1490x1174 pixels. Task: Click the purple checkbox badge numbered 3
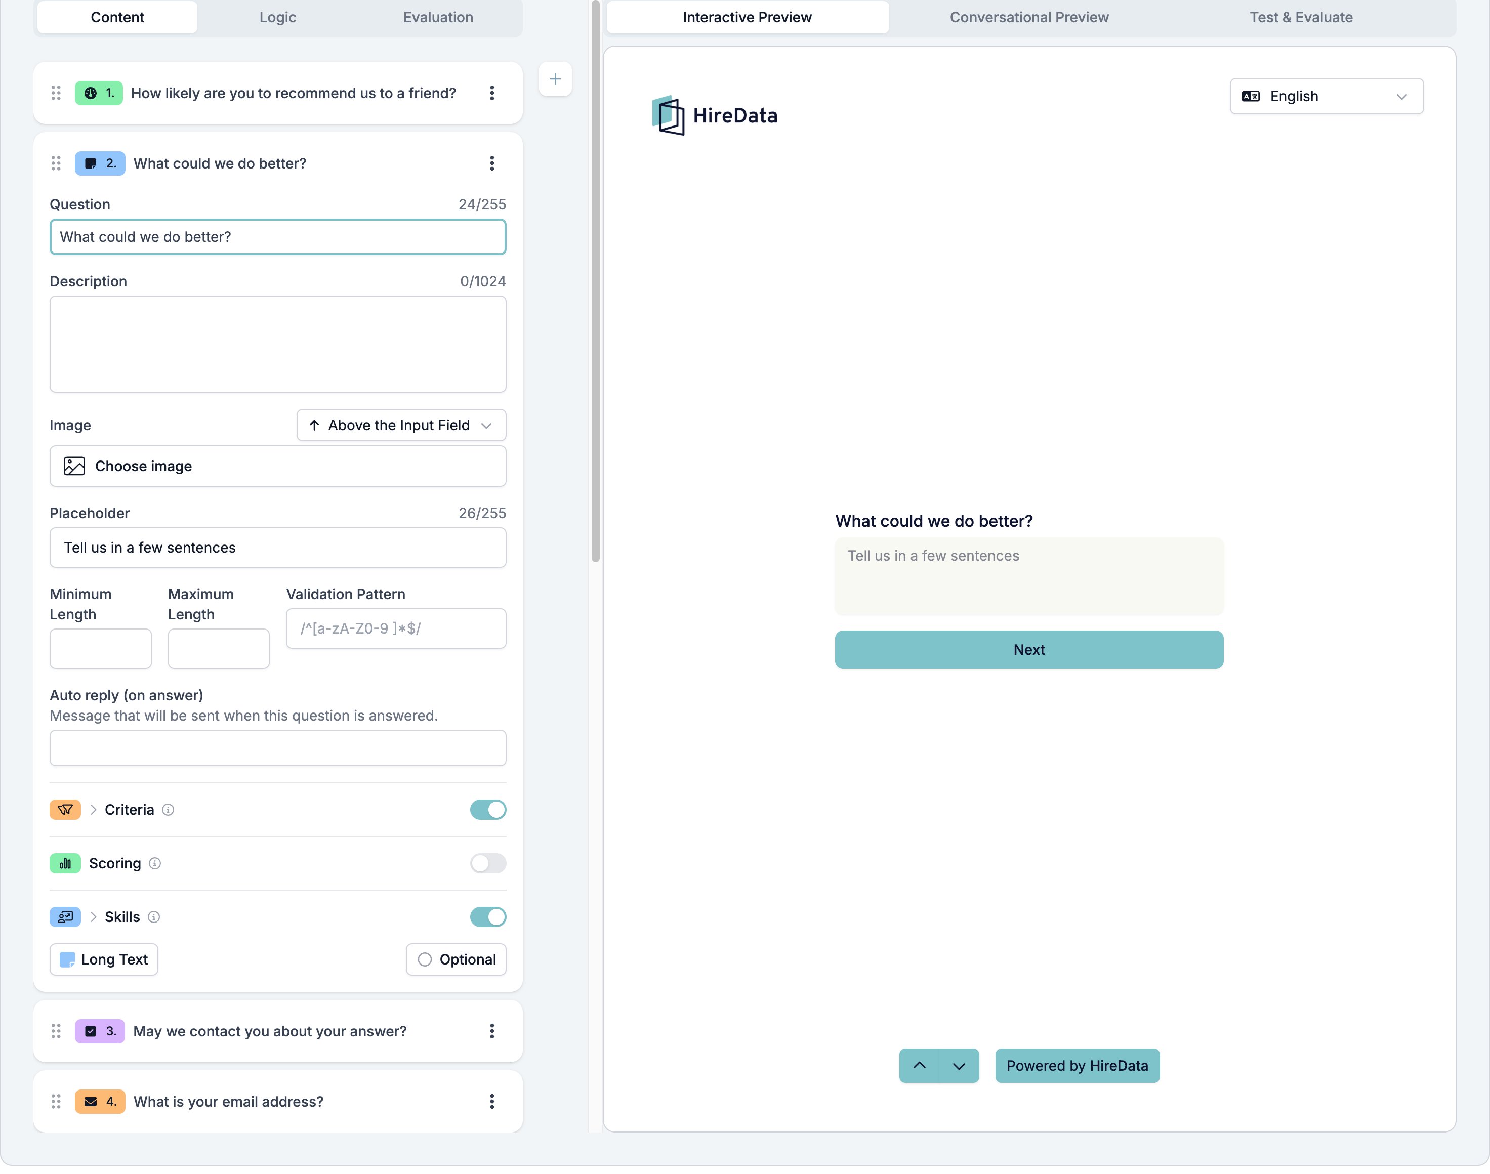tap(100, 1031)
